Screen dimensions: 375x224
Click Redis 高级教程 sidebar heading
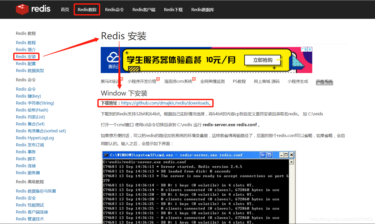(30, 182)
